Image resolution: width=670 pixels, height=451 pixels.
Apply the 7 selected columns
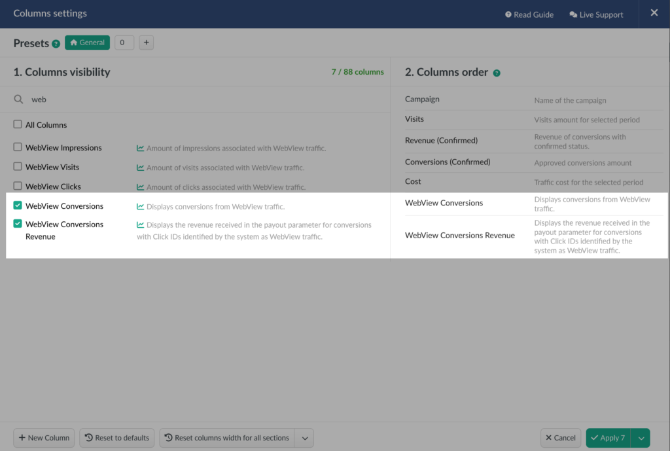pyautogui.click(x=608, y=438)
